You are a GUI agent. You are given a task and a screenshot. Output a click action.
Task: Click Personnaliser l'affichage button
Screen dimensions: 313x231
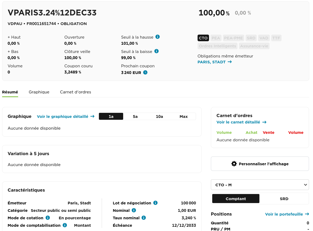[x=260, y=164]
